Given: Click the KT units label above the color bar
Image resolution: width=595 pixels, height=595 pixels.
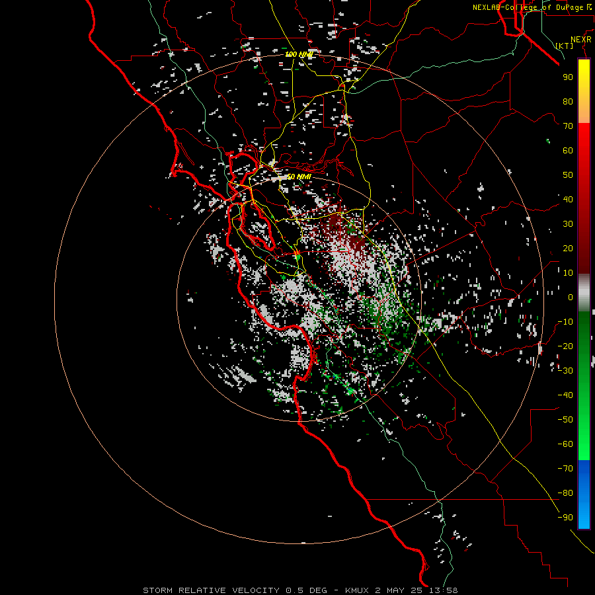Looking at the screenshot, I should pos(565,46).
